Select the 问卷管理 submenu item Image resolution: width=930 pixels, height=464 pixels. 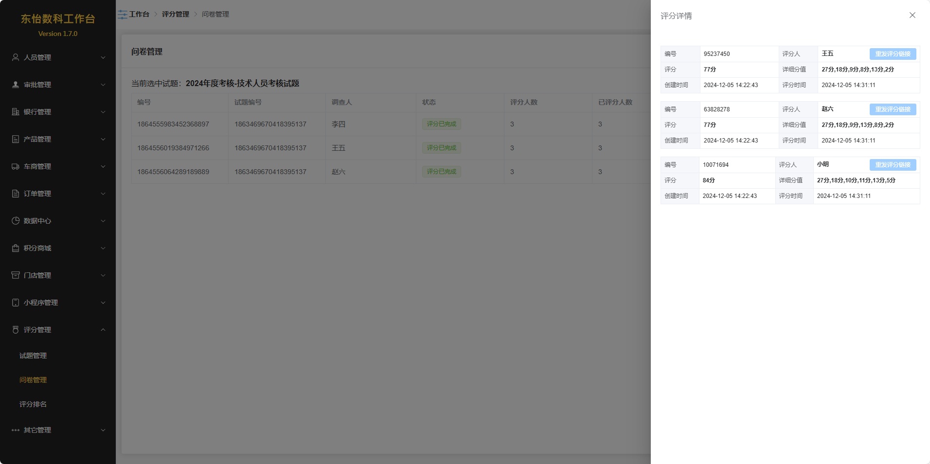[x=33, y=380]
